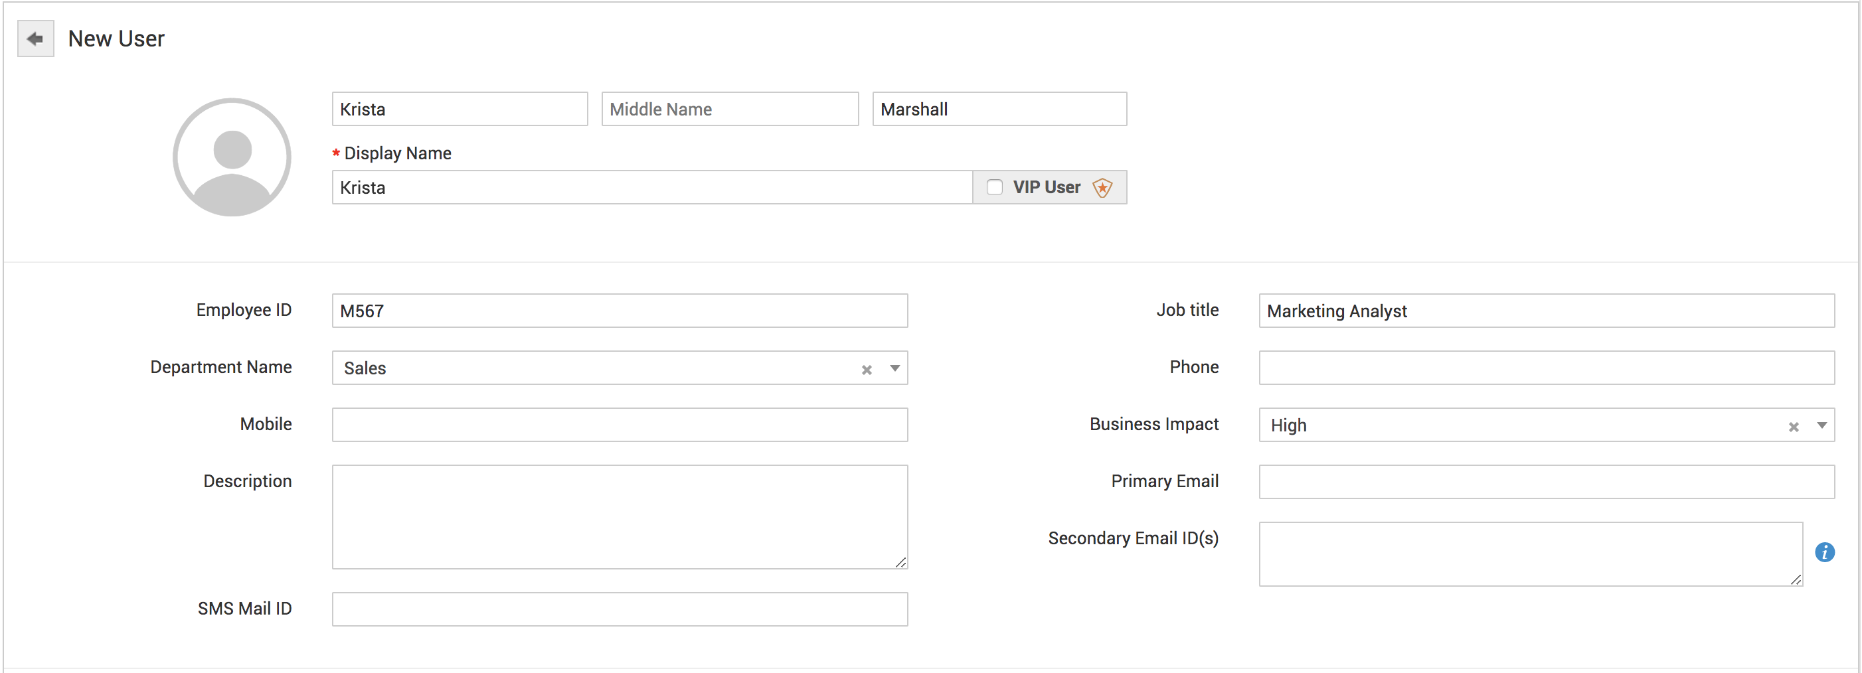Viewport: 1862px width, 673px height.
Task: Click the Secondary Email info icon
Action: pyautogui.click(x=1823, y=552)
